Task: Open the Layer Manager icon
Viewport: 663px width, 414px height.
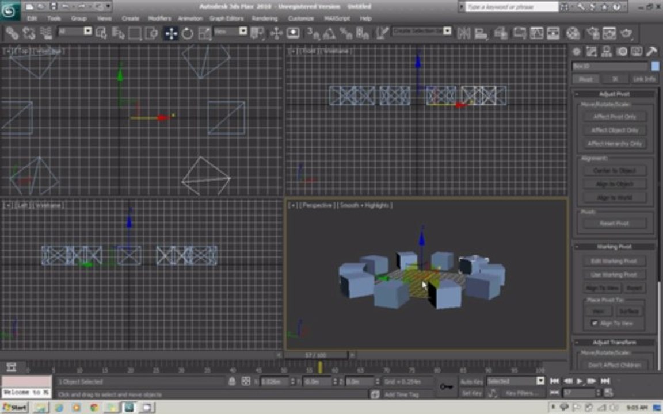Action: click(x=501, y=33)
